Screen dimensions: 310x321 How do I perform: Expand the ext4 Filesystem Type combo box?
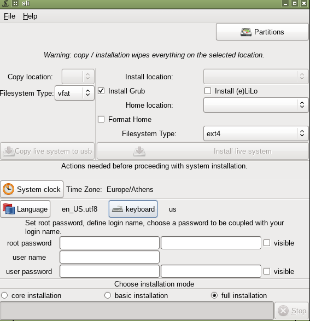[x=256, y=133]
